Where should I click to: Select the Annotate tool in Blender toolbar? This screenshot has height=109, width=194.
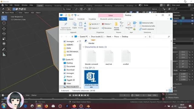(4, 49)
